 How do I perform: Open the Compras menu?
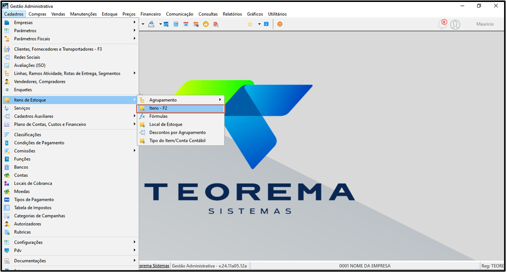tap(37, 14)
